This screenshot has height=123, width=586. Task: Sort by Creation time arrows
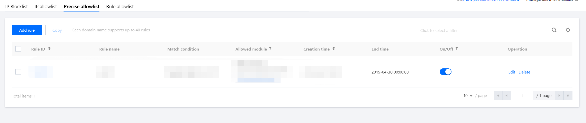pyautogui.click(x=334, y=48)
